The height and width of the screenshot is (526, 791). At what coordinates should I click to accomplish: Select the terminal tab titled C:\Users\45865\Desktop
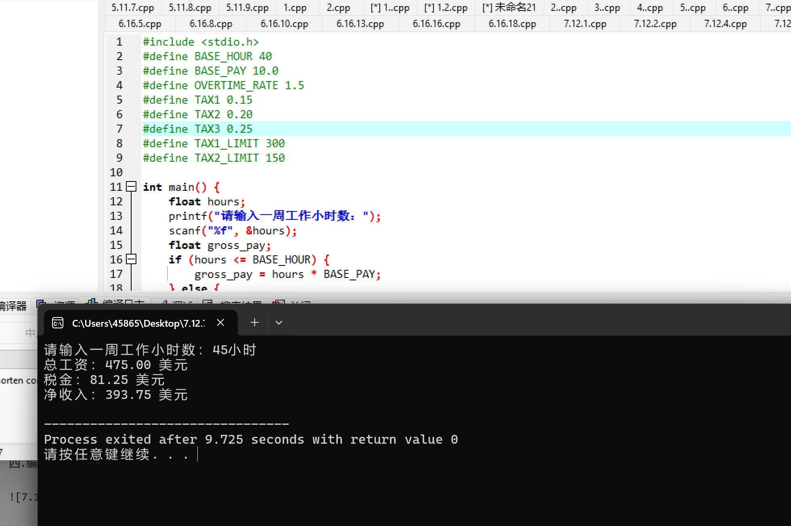138,323
